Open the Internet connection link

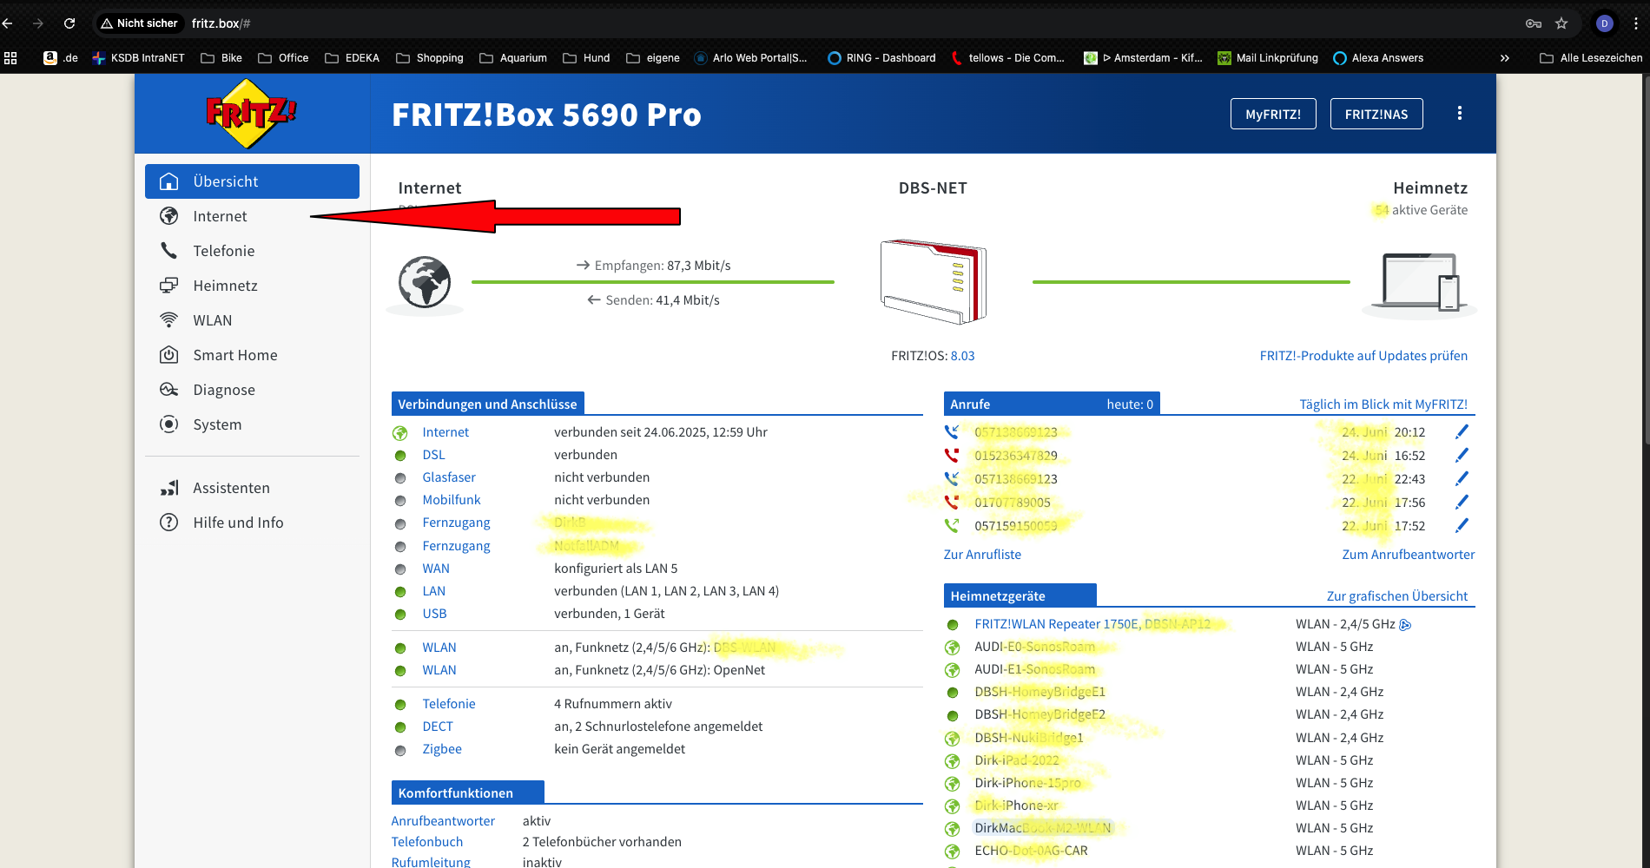(x=445, y=432)
